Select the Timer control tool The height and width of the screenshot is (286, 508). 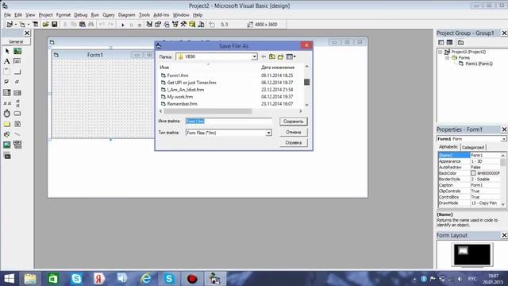point(7,114)
